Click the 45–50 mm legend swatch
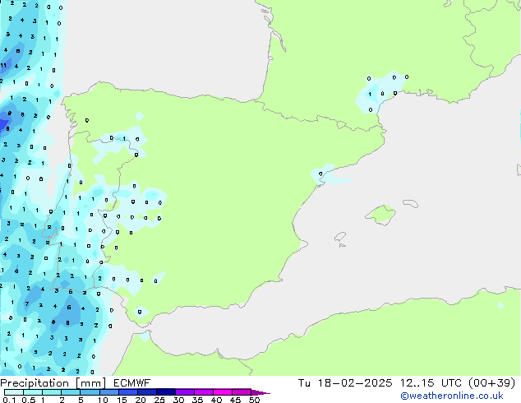The image size is (521, 403). 242,392
